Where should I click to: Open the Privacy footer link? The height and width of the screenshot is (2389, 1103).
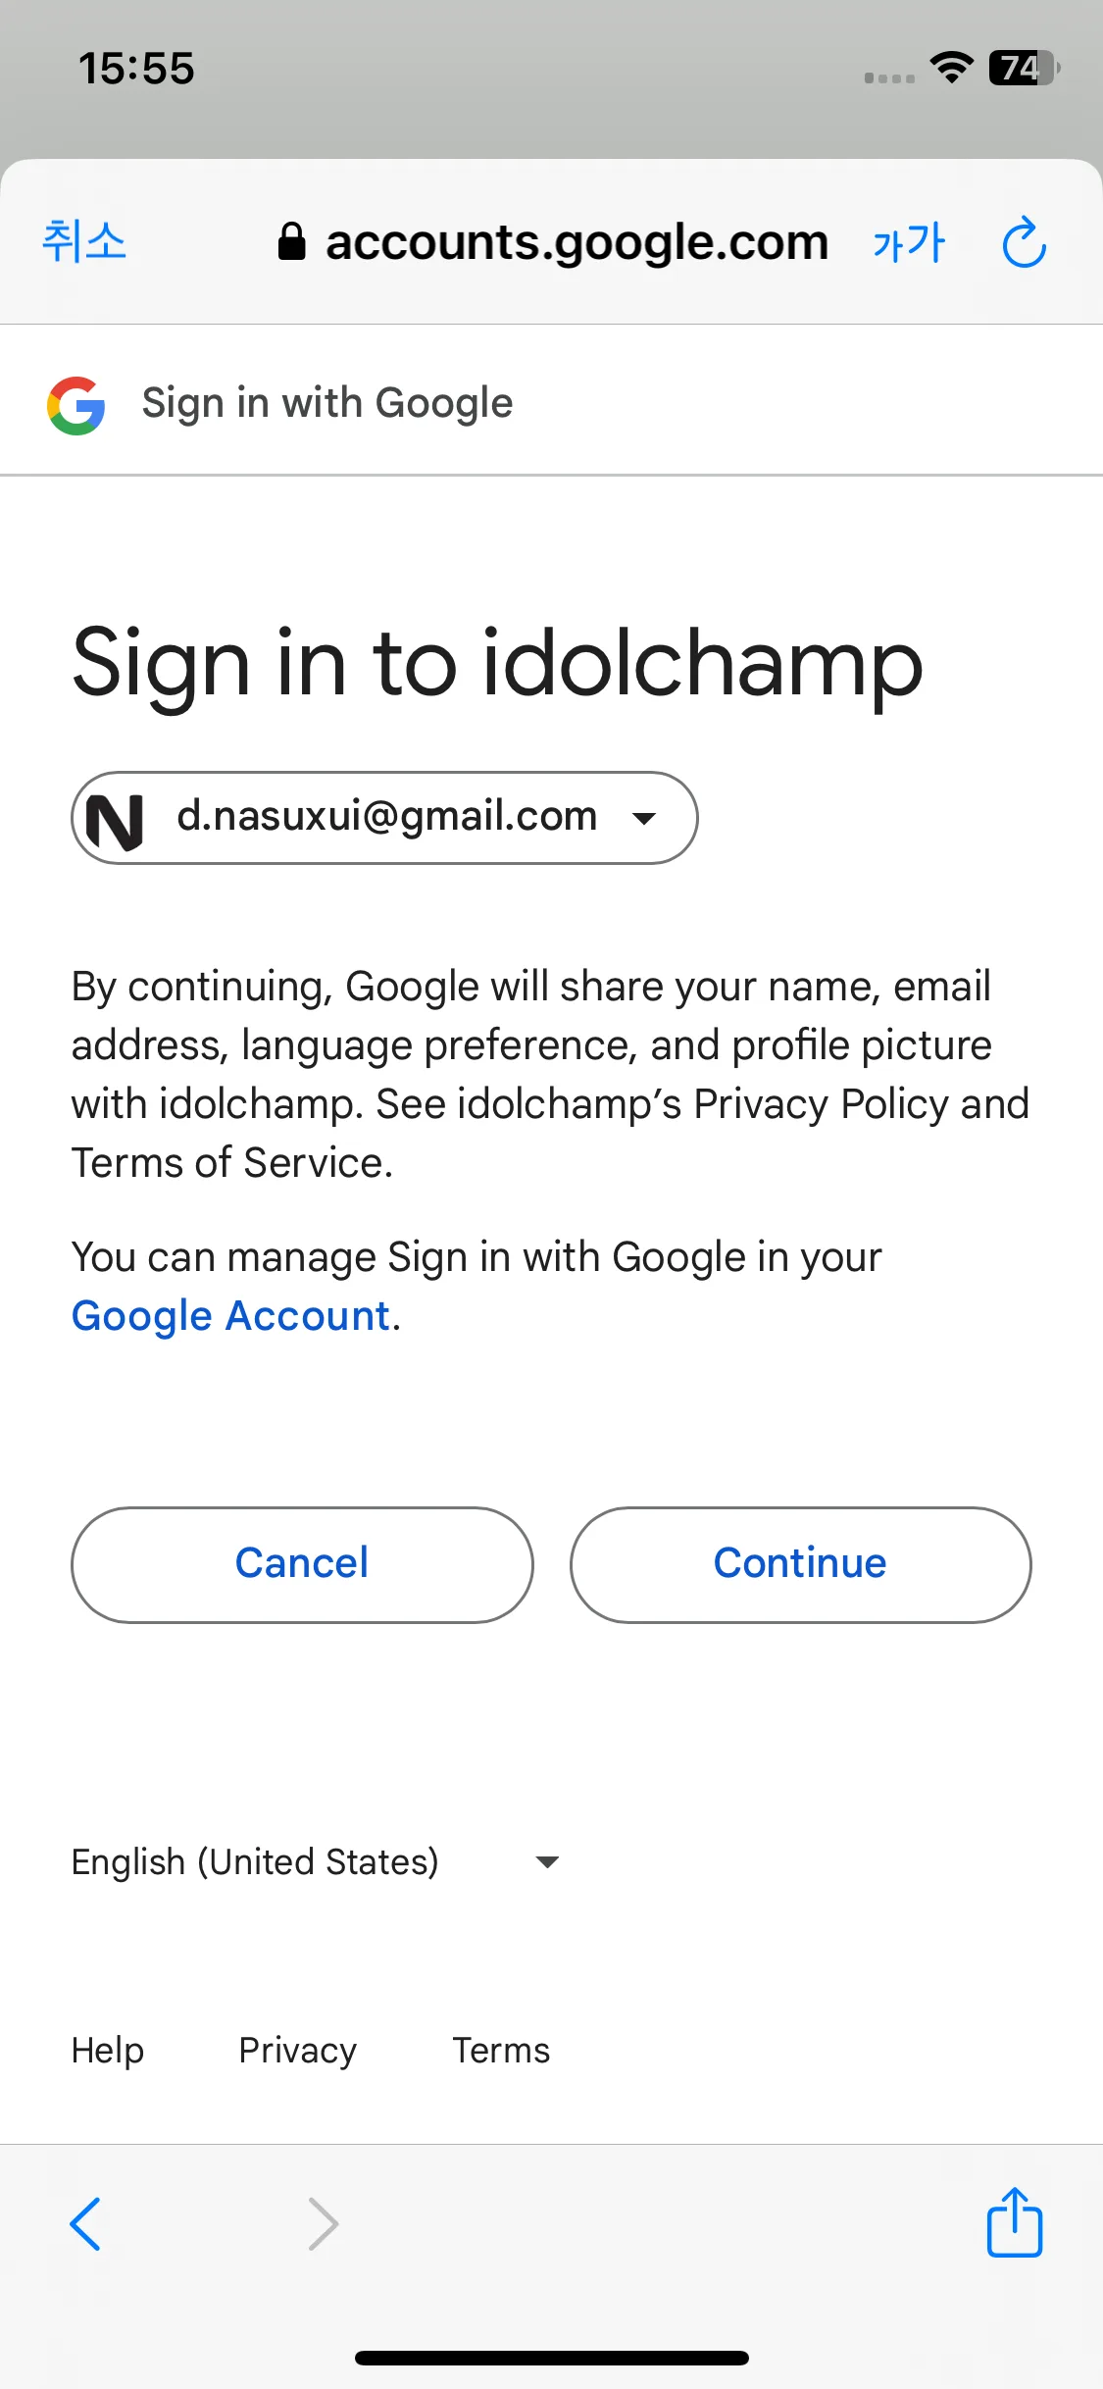[x=298, y=2051]
